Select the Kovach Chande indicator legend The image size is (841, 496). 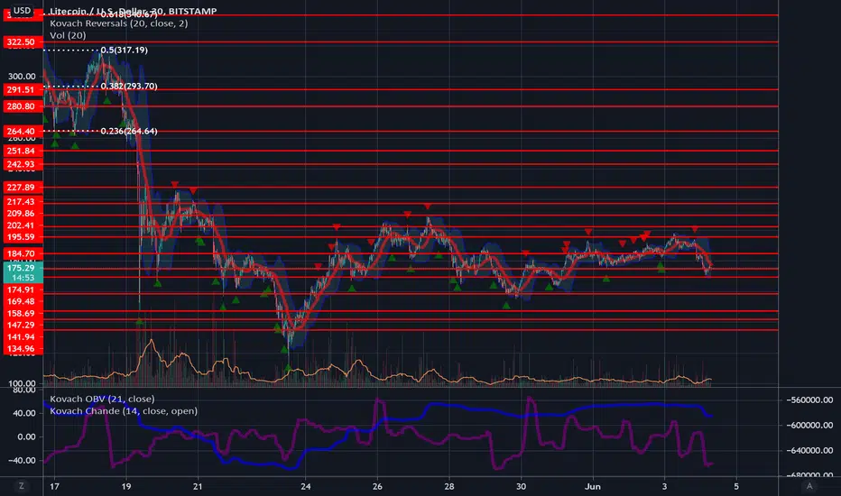(124, 411)
